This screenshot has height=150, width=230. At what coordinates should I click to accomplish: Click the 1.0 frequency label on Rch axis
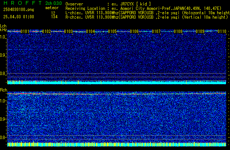(3, 101)
